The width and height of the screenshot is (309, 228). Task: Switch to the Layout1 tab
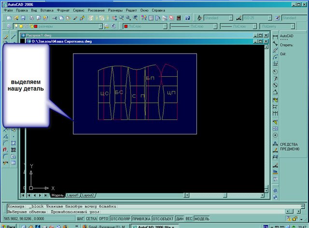pyautogui.click(x=72, y=195)
